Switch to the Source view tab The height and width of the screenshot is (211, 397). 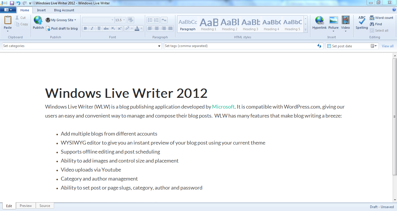coord(44,205)
